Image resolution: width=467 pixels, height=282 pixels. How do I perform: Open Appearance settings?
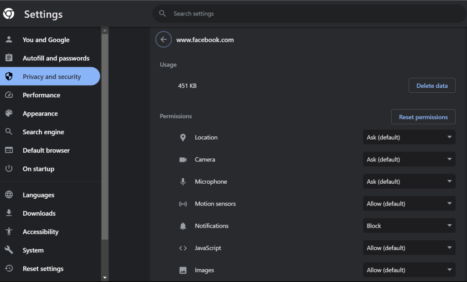(50, 113)
